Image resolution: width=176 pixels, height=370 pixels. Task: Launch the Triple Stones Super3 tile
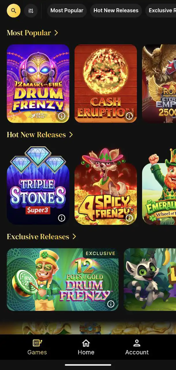pos(38,186)
